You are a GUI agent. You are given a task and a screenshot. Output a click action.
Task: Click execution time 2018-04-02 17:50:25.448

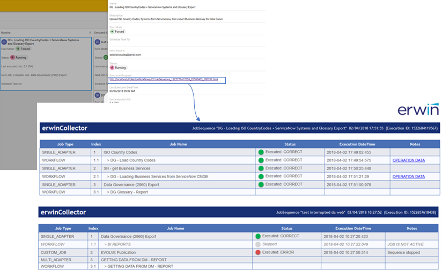349,168
